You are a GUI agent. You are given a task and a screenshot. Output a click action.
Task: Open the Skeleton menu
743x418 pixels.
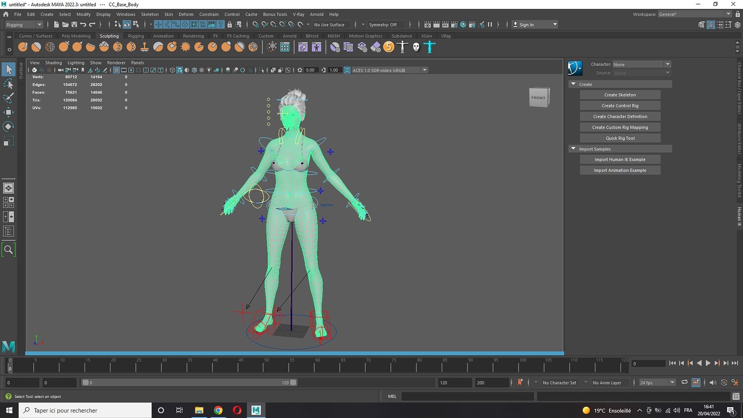tap(150, 14)
